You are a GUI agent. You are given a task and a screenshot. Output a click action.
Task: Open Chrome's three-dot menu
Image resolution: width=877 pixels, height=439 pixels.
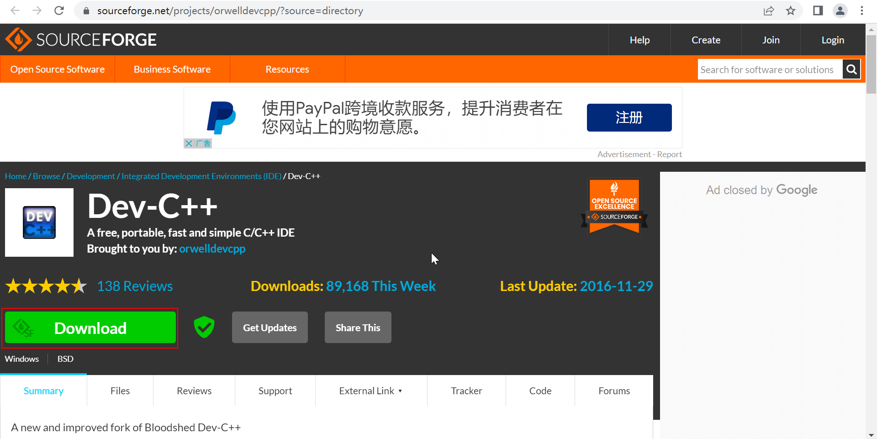(x=862, y=11)
